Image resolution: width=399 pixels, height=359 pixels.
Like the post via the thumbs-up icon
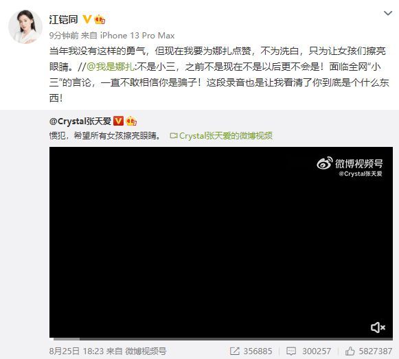pyautogui.click(x=350, y=351)
